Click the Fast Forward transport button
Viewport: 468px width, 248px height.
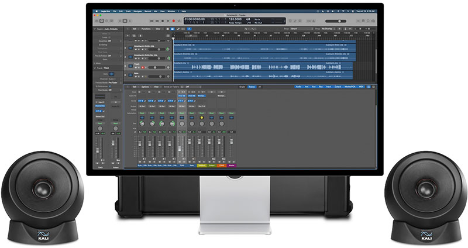click(157, 21)
